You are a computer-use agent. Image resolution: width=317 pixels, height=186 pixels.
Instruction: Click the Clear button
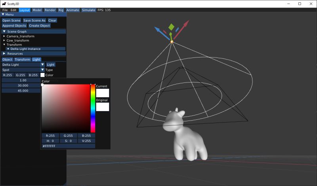(x=52, y=21)
